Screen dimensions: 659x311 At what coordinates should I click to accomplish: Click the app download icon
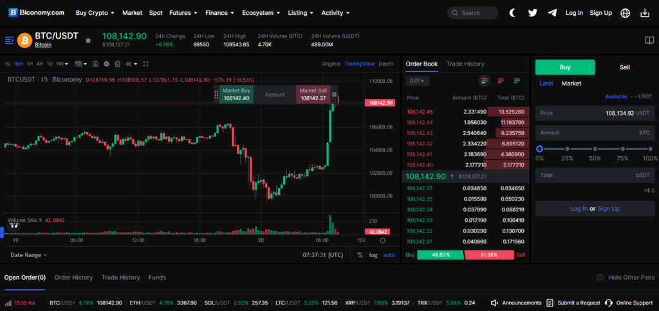coord(645,13)
